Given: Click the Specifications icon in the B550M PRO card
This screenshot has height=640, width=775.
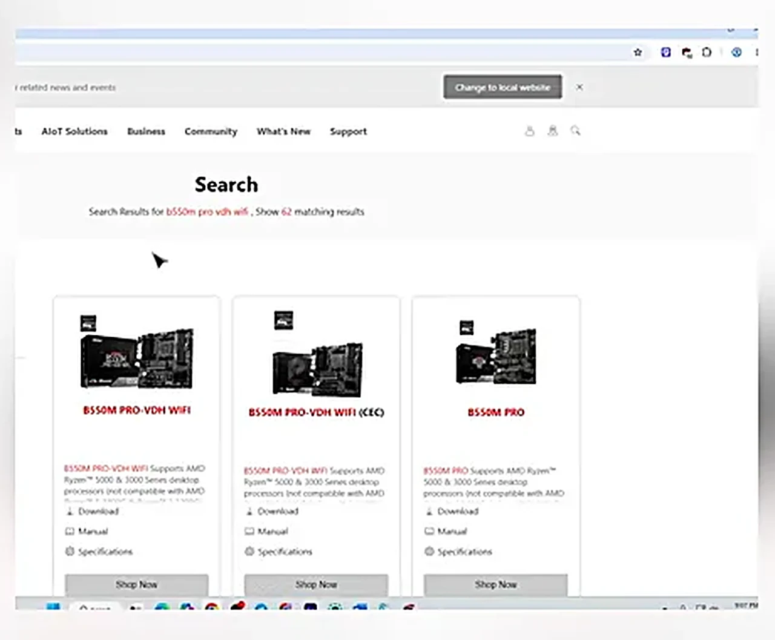Looking at the screenshot, I should tap(429, 552).
